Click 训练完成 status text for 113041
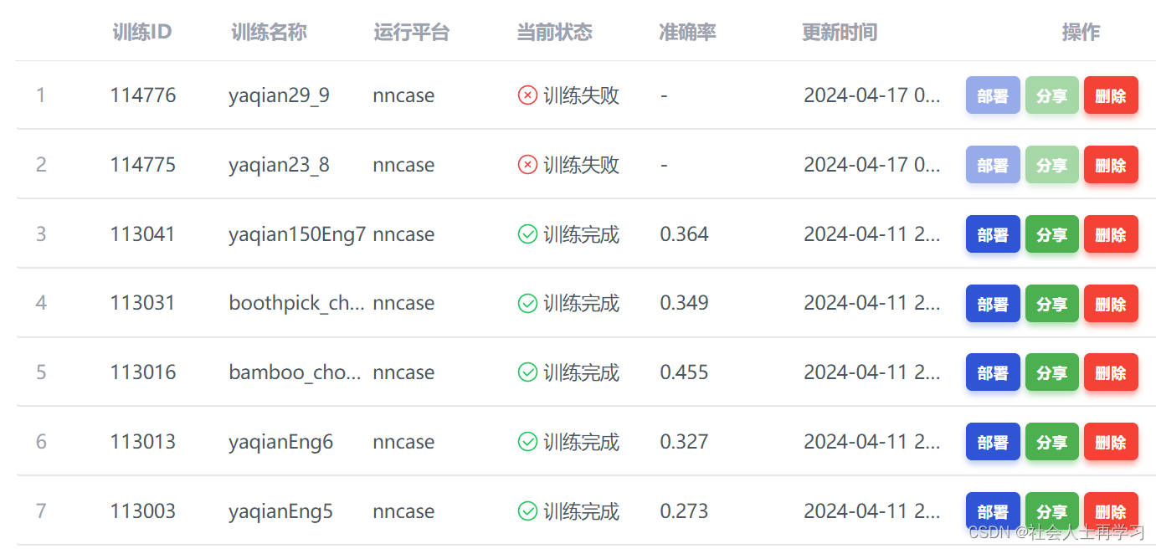This screenshot has width=1156, height=549. tap(582, 234)
